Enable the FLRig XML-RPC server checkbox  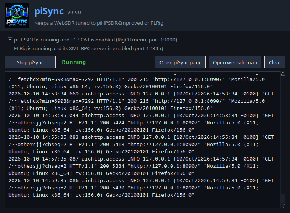pyautogui.click(x=10, y=48)
